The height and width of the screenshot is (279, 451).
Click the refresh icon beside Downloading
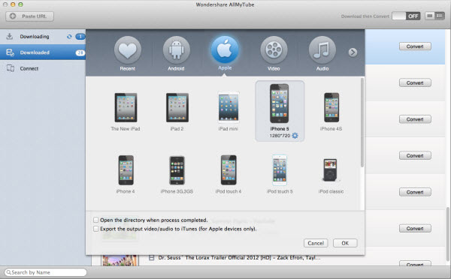click(69, 37)
